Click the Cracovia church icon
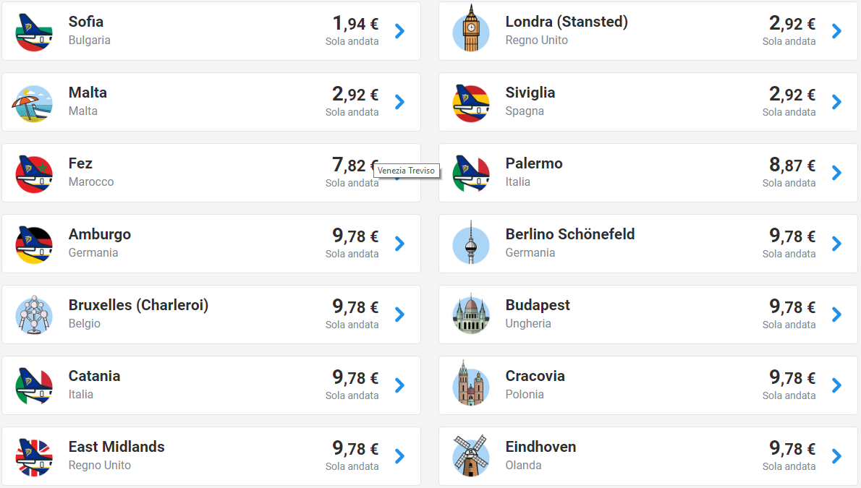This screenshot has height=488, width=861. 470,385
